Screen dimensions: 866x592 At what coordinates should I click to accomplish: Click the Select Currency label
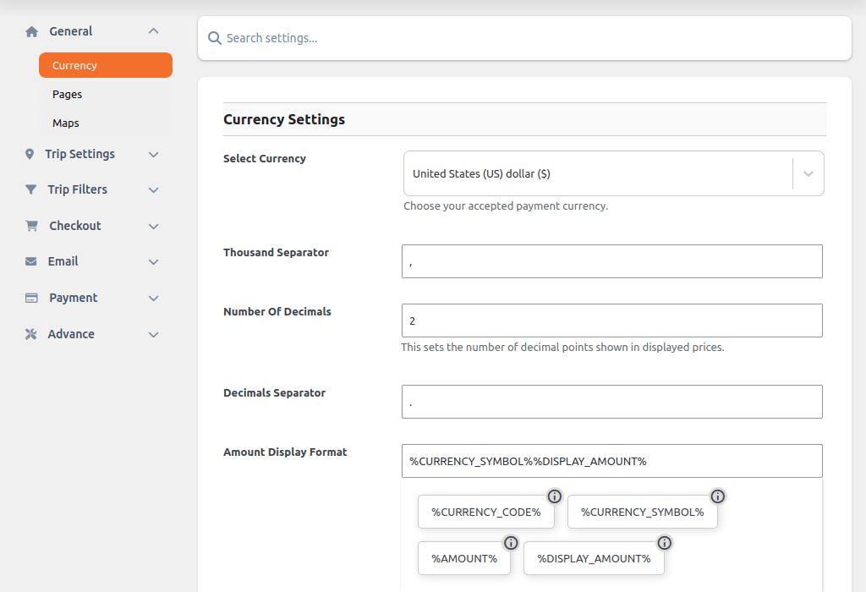tap(265, 158)
